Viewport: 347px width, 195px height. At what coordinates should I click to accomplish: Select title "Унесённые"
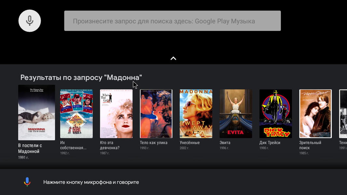pyautogui.click(x=190, y=143)
